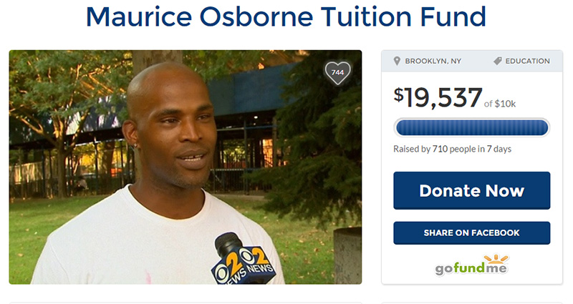Click the gofundme wordmark logo
Viewport: 573px width, 304px height.
coord(471,269)
